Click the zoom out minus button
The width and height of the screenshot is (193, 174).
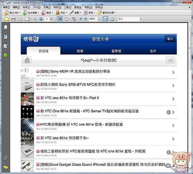81,19
